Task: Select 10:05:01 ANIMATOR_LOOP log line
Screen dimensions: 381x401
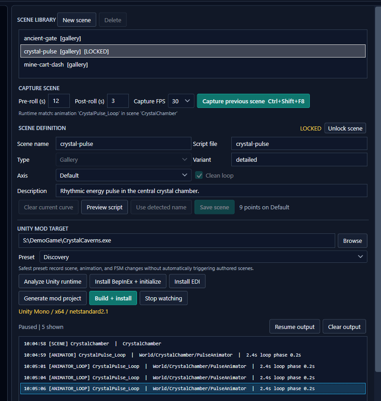Action: (193, 366)
